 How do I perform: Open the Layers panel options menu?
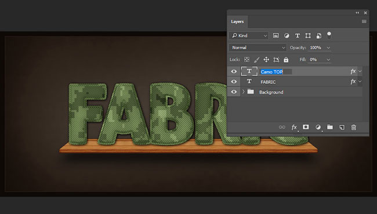coord(364,21)
